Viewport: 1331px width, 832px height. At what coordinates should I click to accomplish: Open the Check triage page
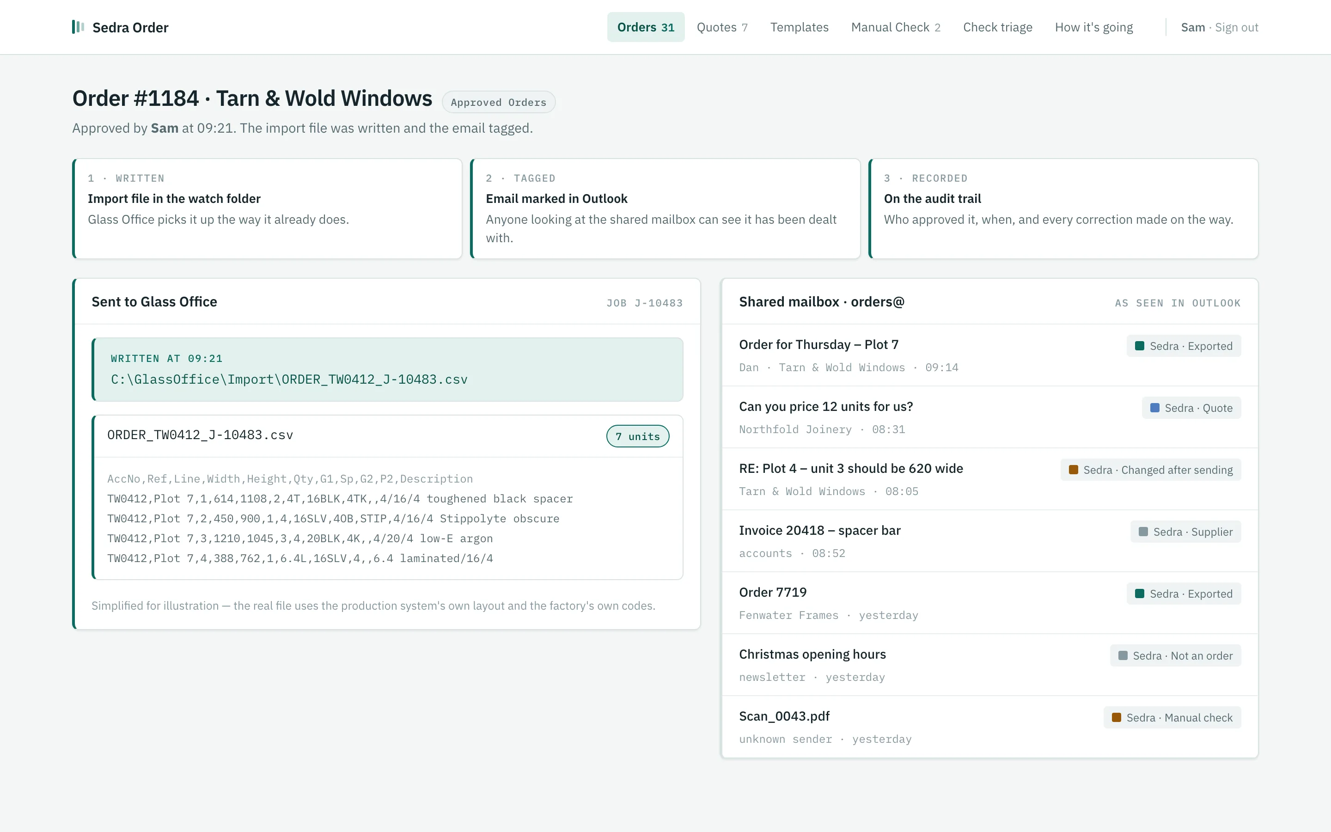997,27
